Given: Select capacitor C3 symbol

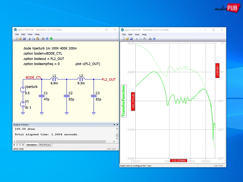Looking at the screenshot, I should (94, 96).
